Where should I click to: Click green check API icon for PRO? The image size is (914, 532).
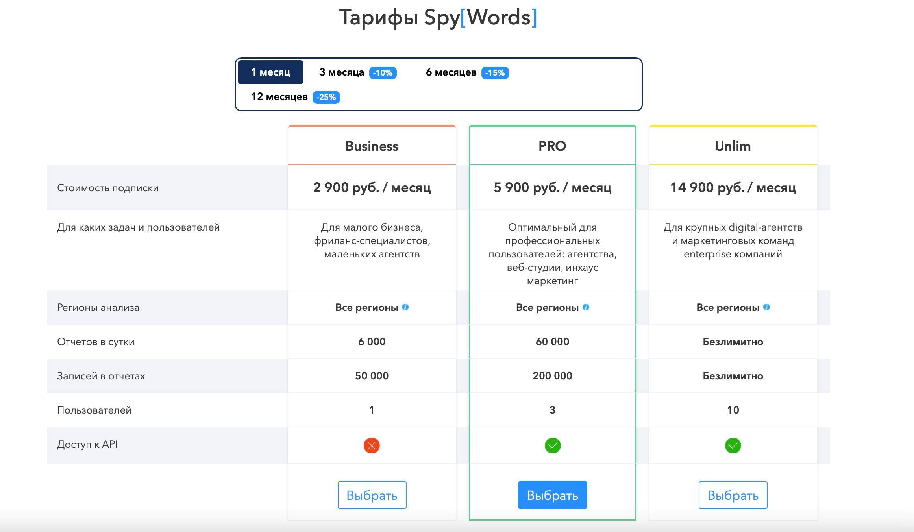(x=552, y=445)
